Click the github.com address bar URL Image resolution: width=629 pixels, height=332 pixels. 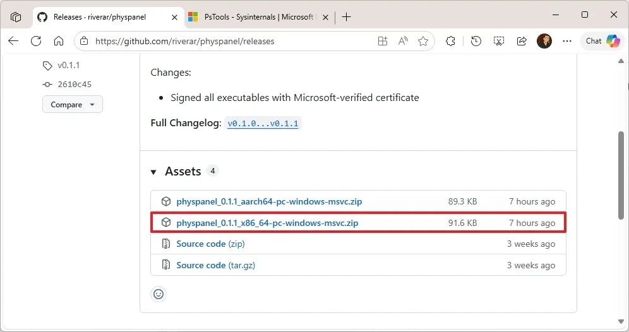click(x=184, y=42)
